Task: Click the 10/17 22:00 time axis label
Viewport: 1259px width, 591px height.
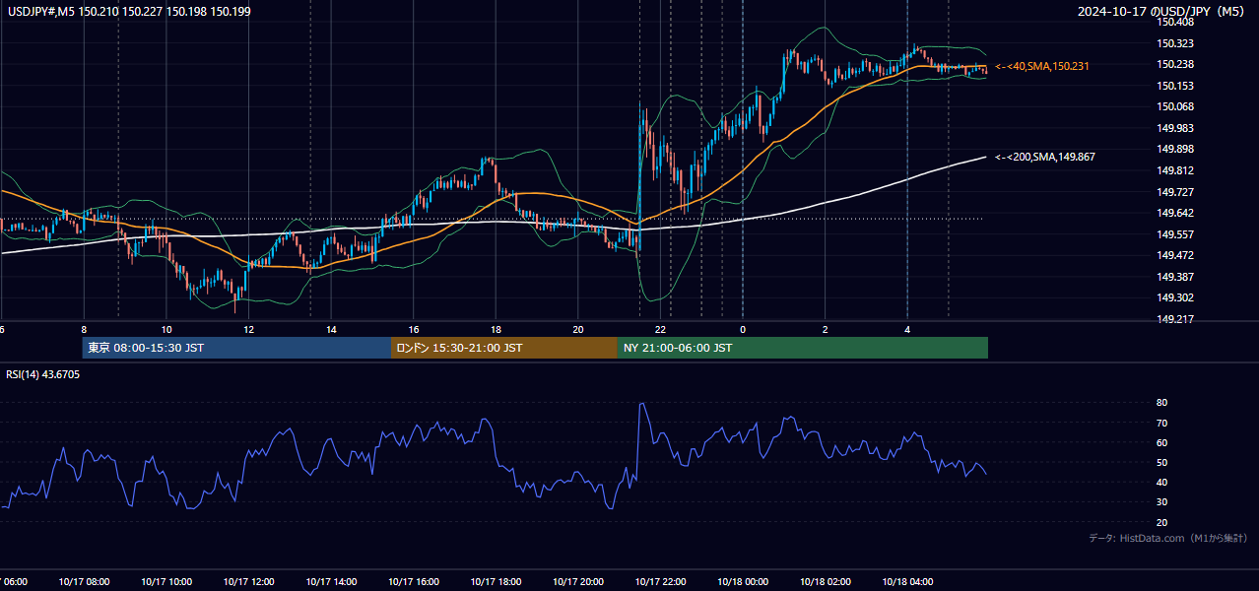Action: 661,582
